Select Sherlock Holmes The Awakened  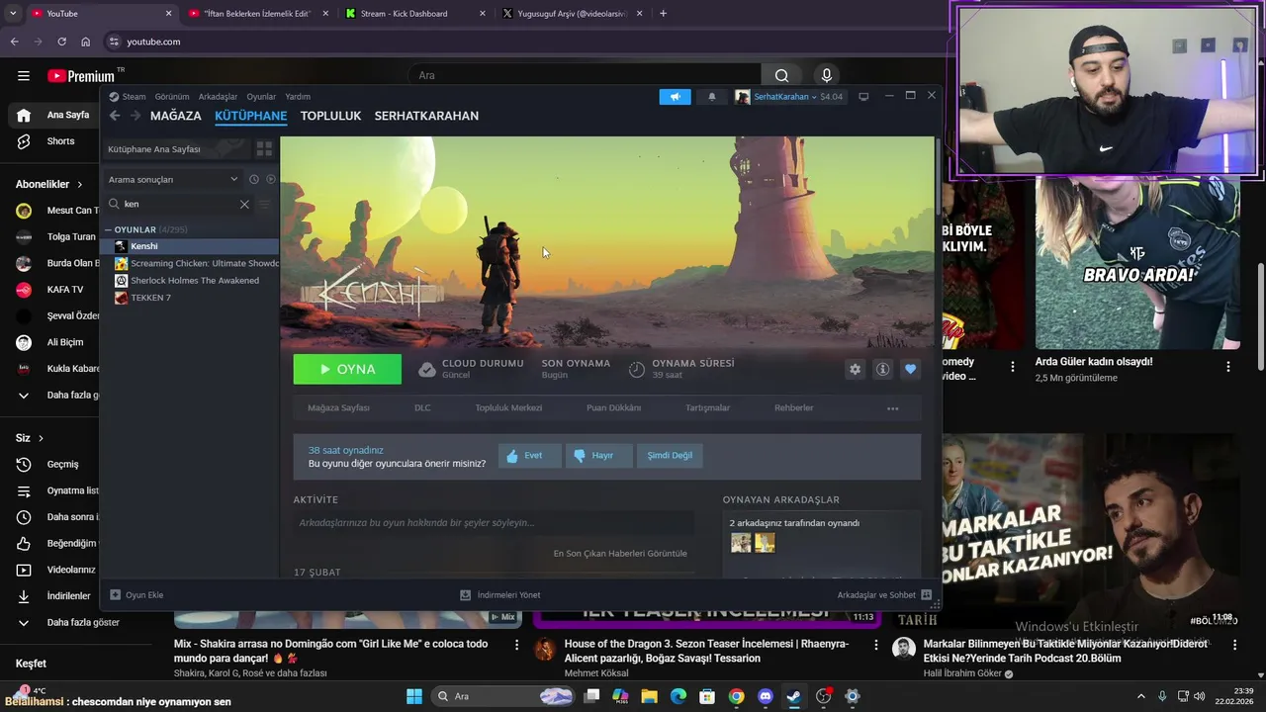[192, 281]
